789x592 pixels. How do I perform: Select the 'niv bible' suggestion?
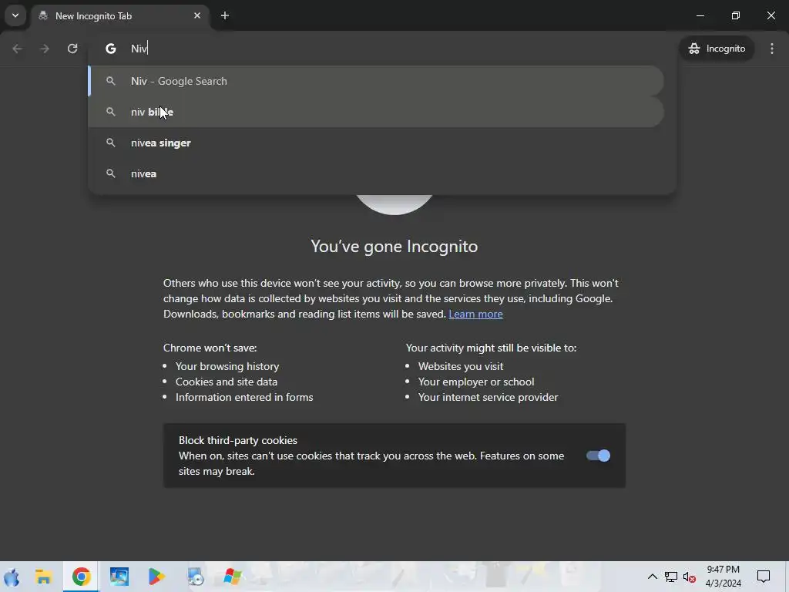tap(376, 112)
